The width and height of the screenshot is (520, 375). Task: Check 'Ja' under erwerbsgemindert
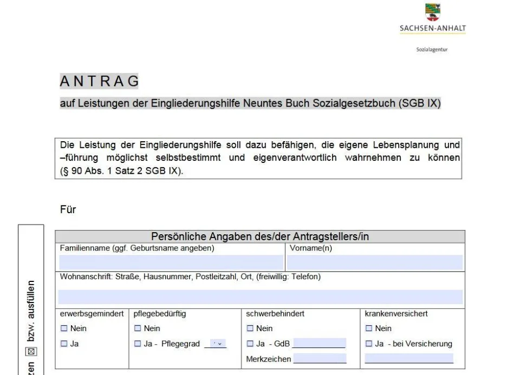tap(63, 344)
